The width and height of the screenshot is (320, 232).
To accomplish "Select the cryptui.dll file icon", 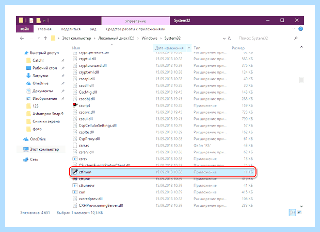I will pyautogui.click(x=75, y=59).
